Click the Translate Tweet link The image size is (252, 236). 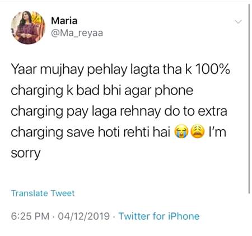click(43, 193)
